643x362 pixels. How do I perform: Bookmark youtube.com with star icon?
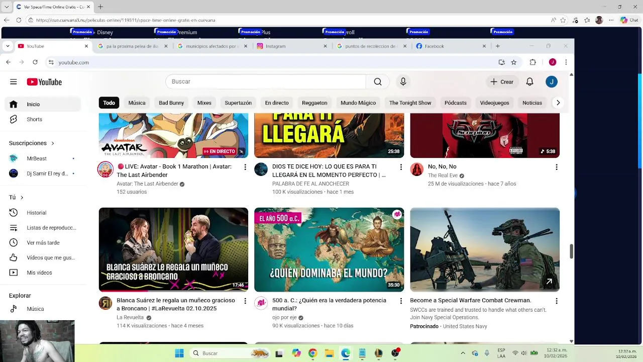coord(513,62)
